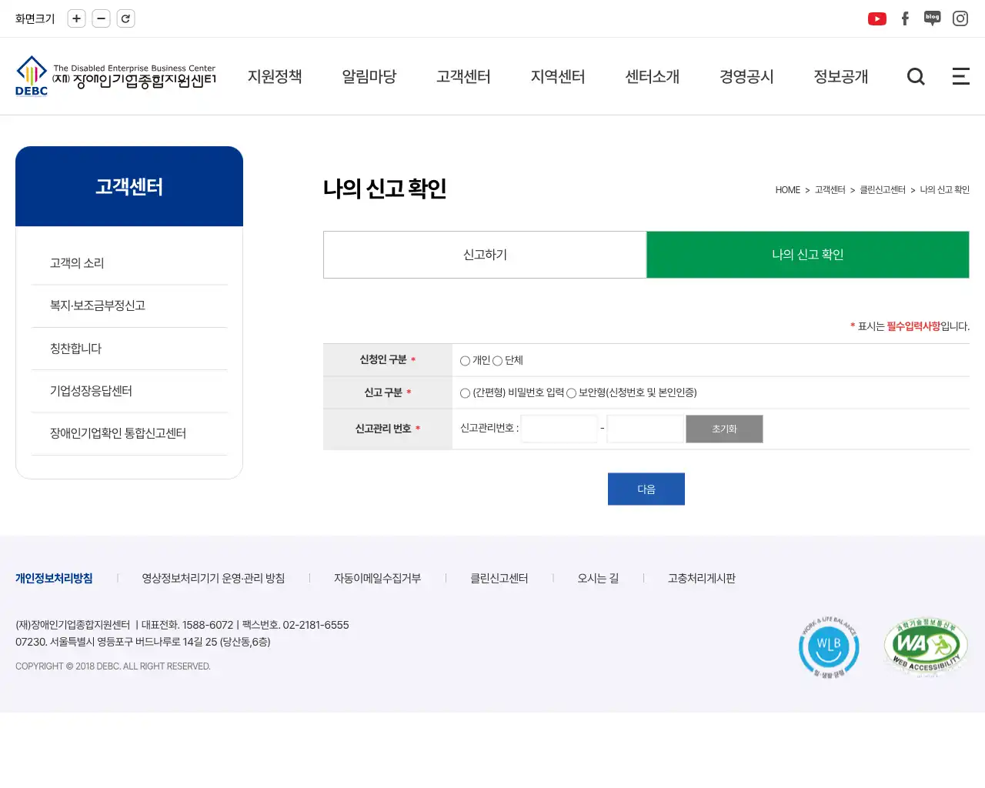Open the 지원정책 menu
Image resolution: width=985 pixels, height=788 pixels.
click(x=275, y=76)
